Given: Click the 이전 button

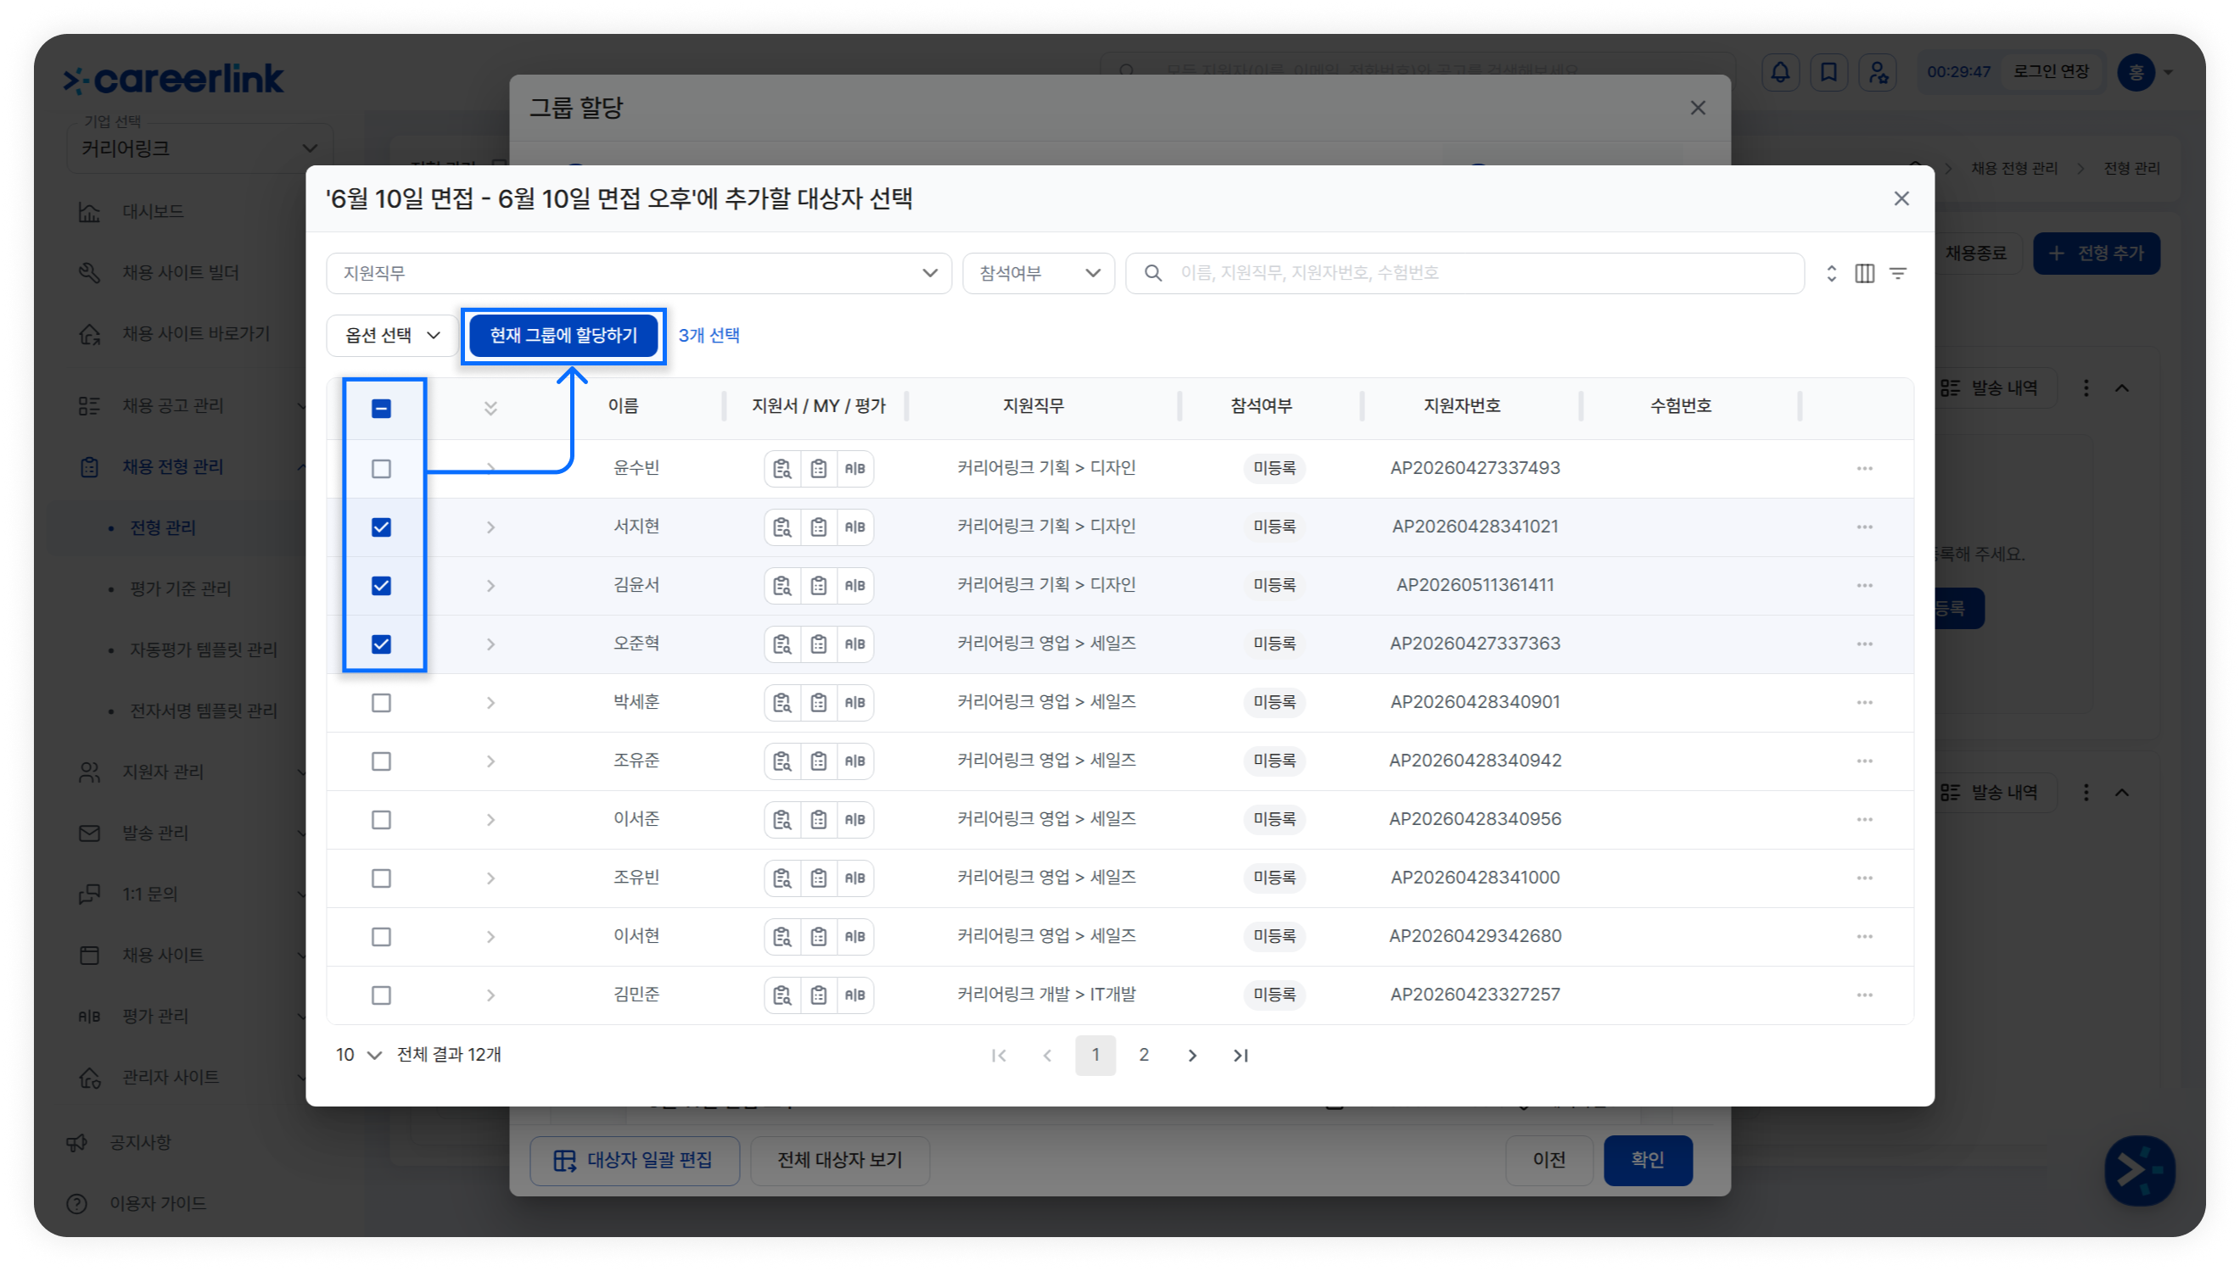Looking at the screenshot, I should 1548,1160.
